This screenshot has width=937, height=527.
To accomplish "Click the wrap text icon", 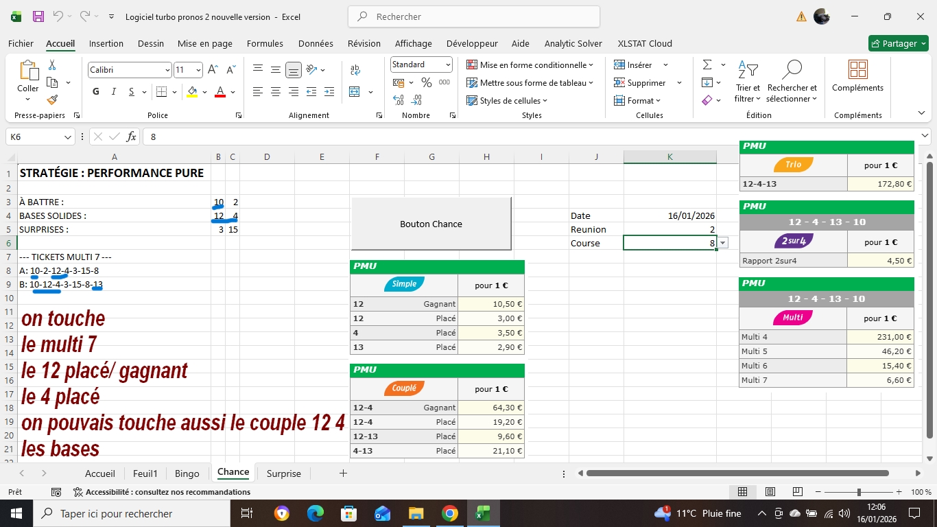I will point(355,70).
